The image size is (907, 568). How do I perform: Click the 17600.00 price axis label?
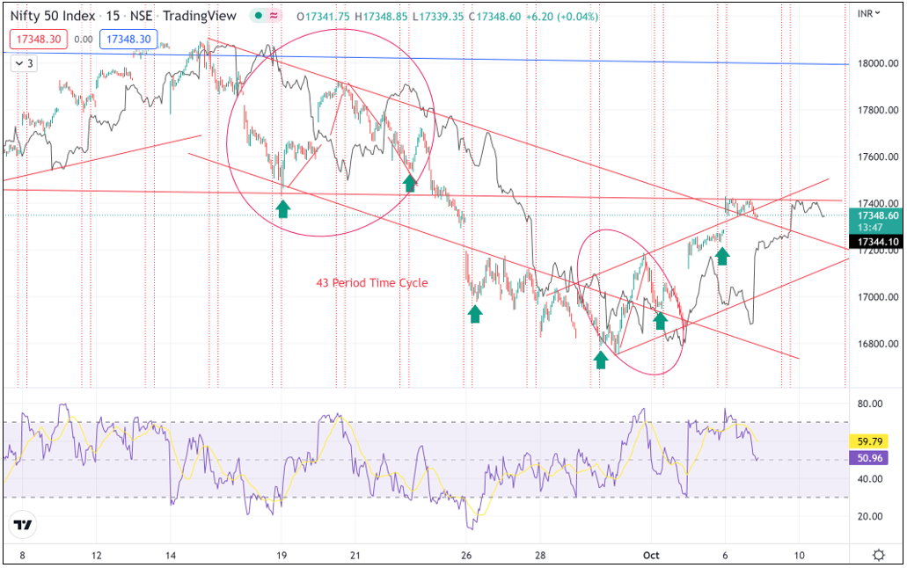[877, 157]
